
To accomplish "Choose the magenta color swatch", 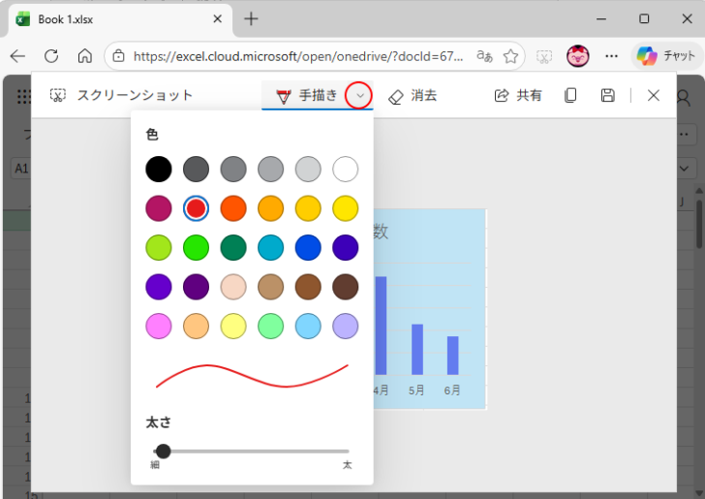I will tap(159, 208).
